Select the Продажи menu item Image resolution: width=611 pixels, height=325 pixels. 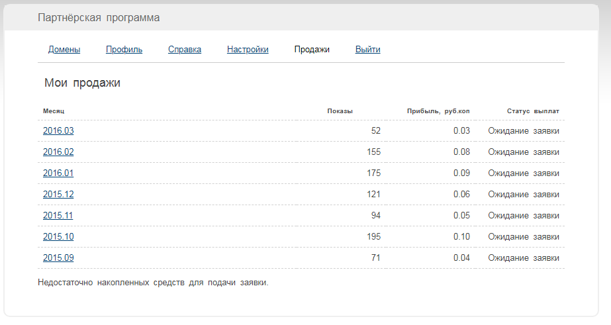click(x=312, y=50)
